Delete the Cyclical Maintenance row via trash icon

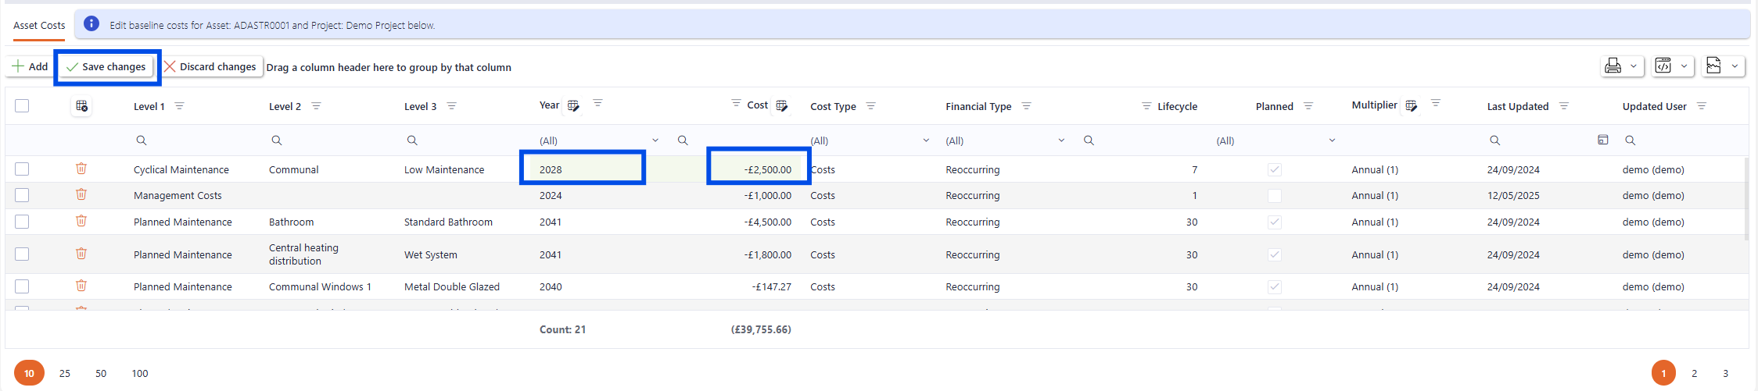81,169
